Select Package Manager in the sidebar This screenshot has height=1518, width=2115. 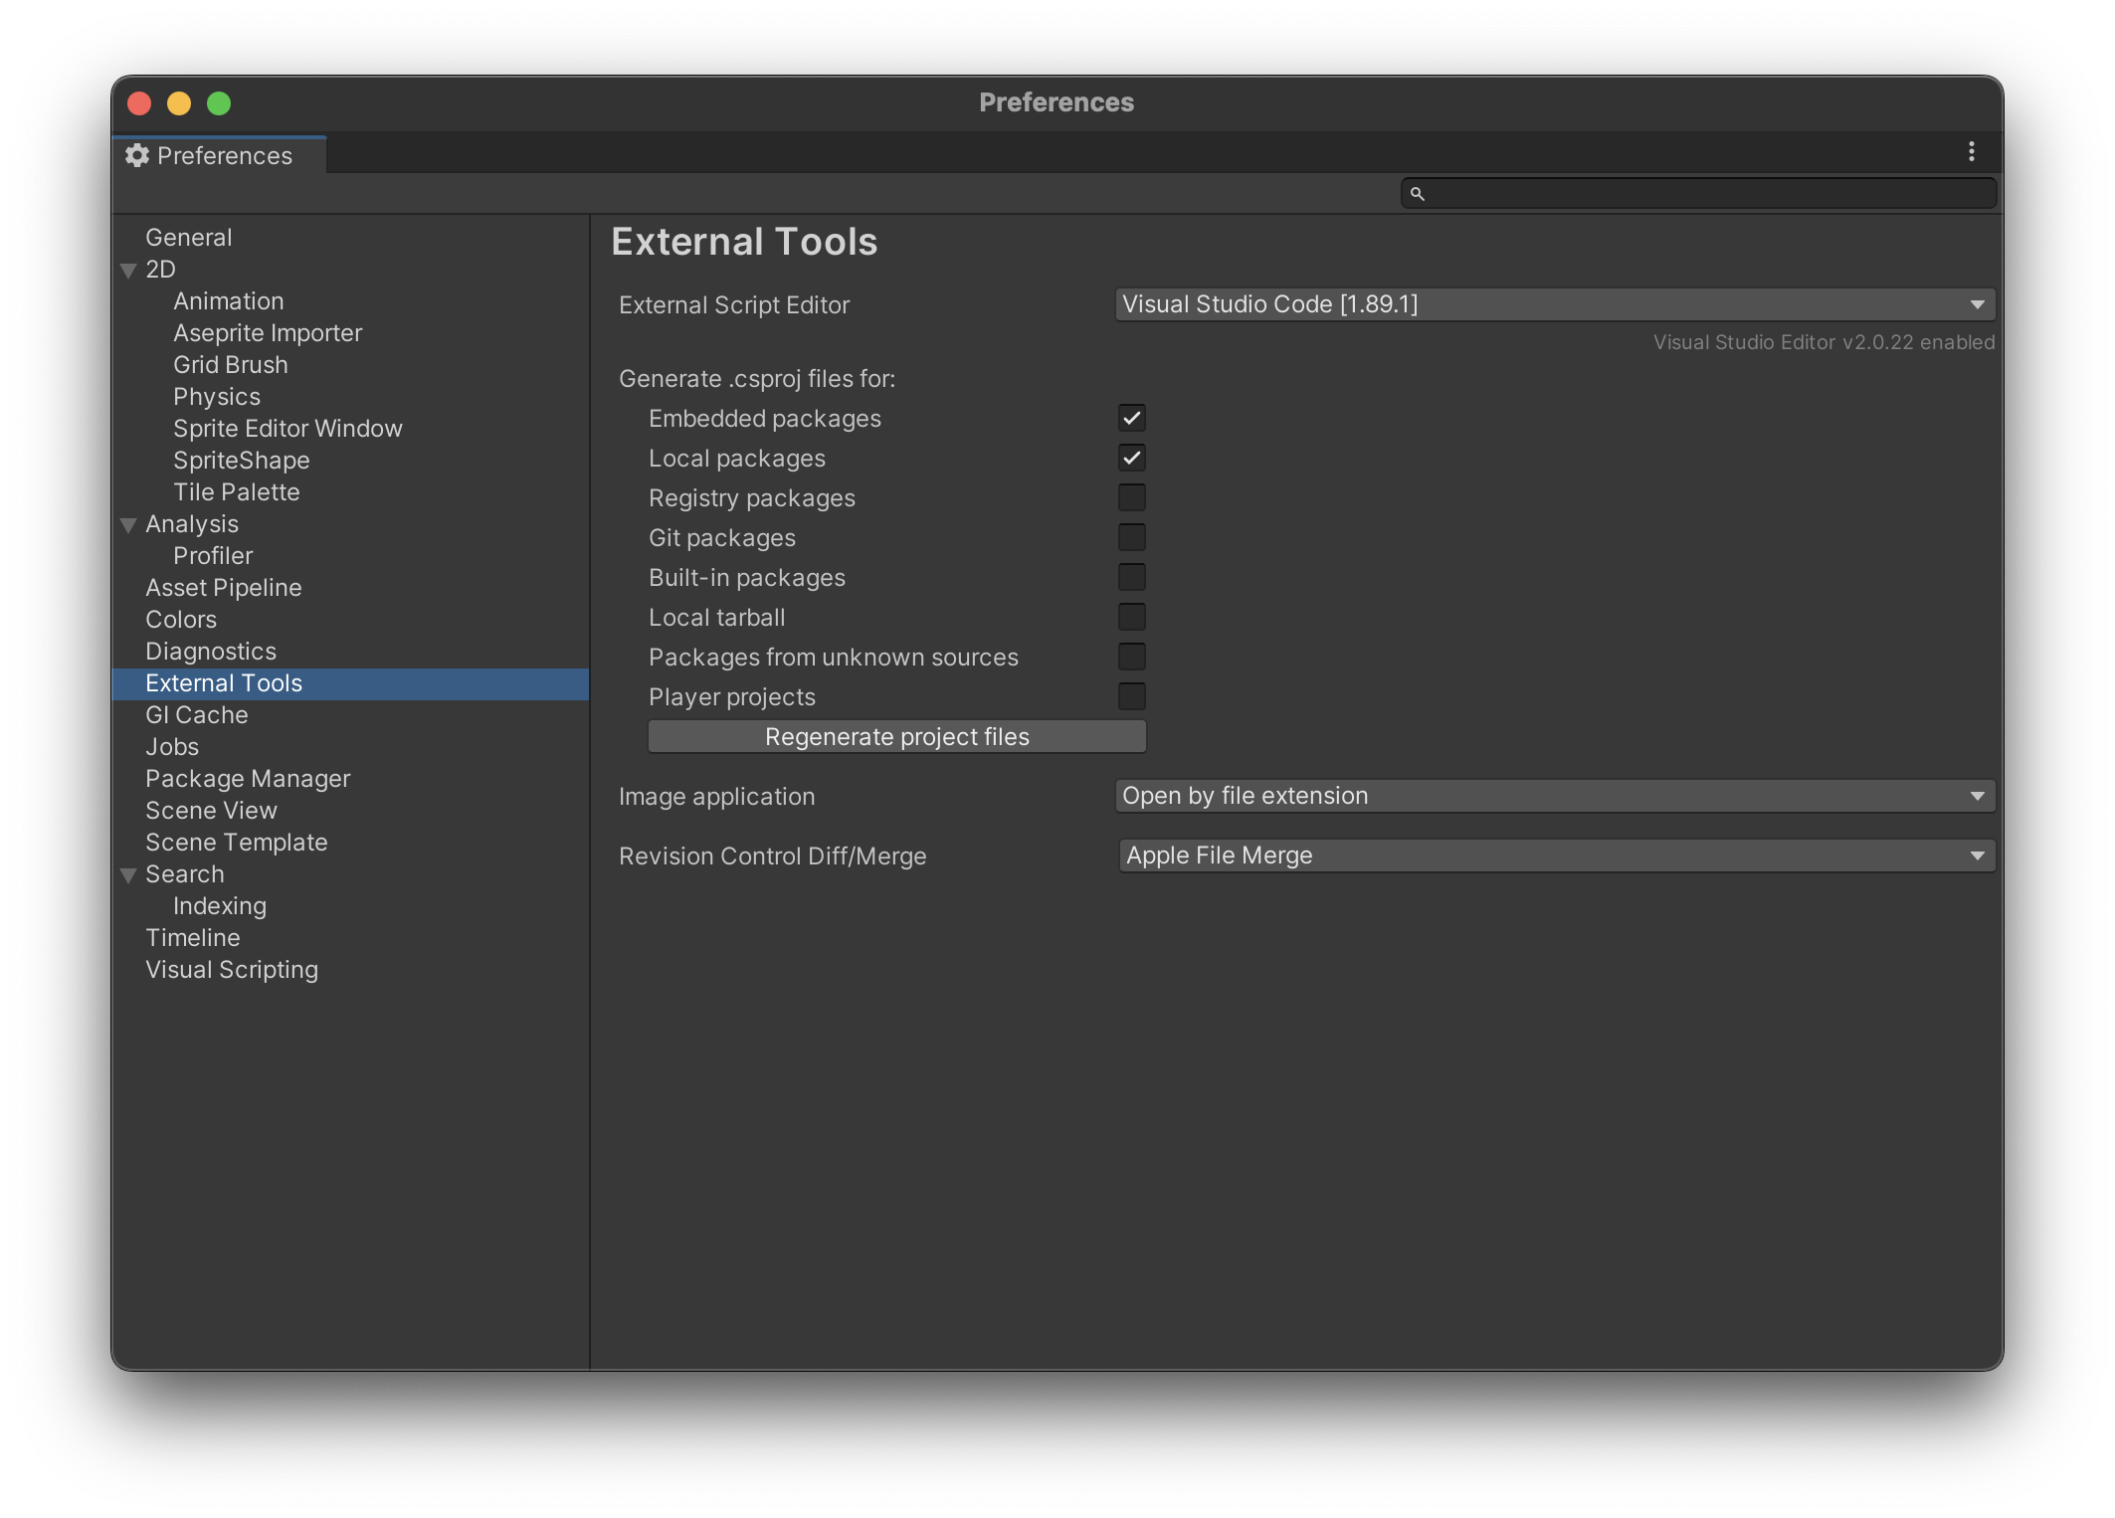(248, 778)
